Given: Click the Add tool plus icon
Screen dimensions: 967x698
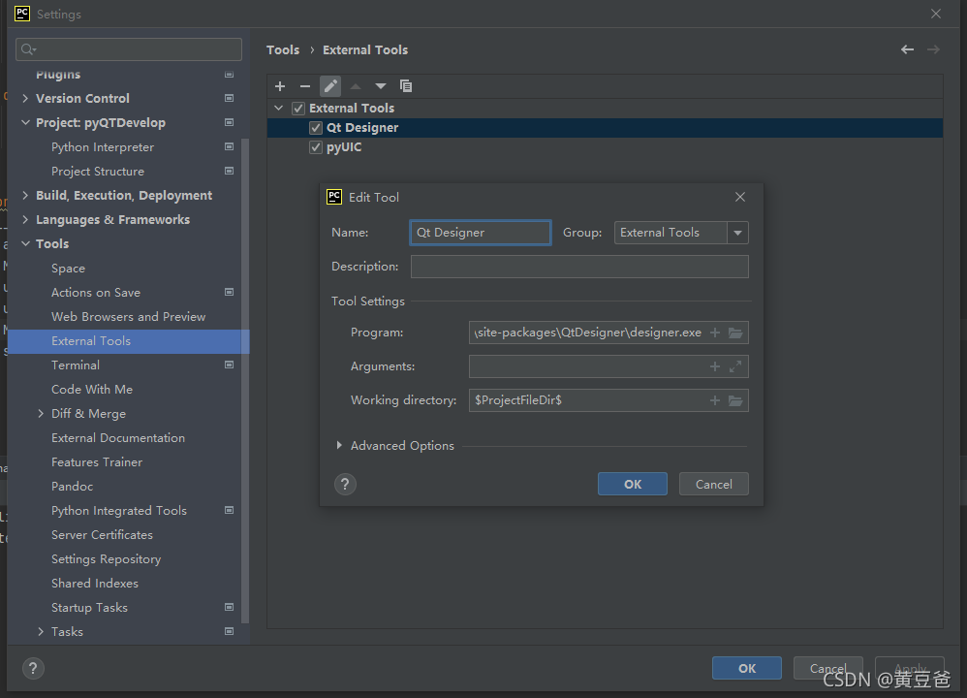Looking at the screenshot, I should pyautogui.click(x=280, y=86).
